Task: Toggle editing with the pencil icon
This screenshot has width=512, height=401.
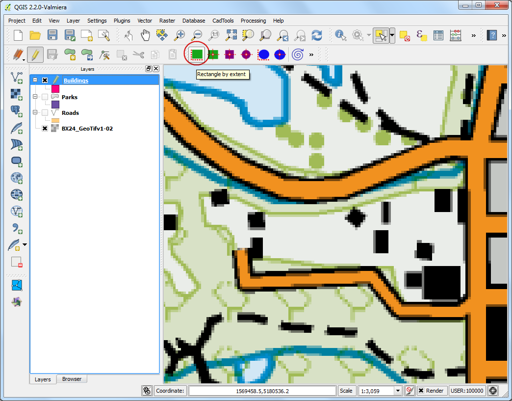Action: pyautogui.click(x=35, y=54)
